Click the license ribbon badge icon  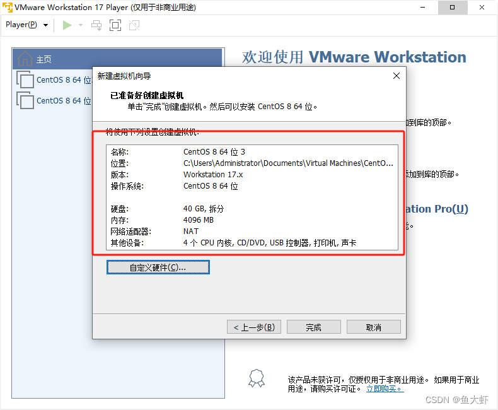[x=257, y=378]
